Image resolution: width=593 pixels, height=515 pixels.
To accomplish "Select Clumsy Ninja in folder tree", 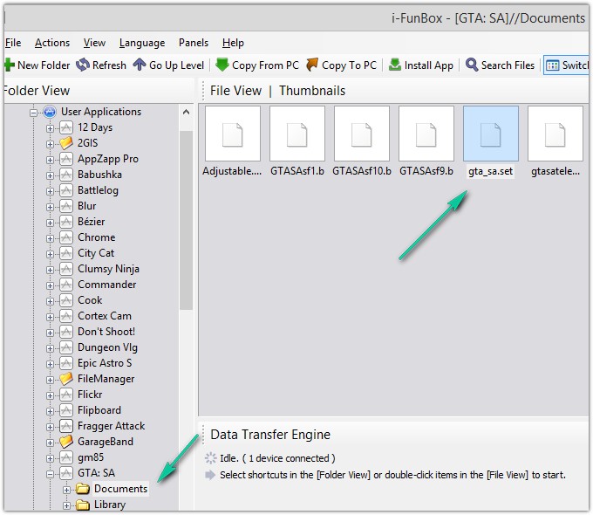I will tap(108, 269).
